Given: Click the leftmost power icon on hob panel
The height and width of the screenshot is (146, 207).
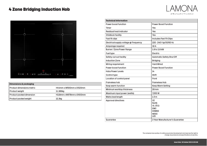Looking at the screenshot, I should point(19,74).
